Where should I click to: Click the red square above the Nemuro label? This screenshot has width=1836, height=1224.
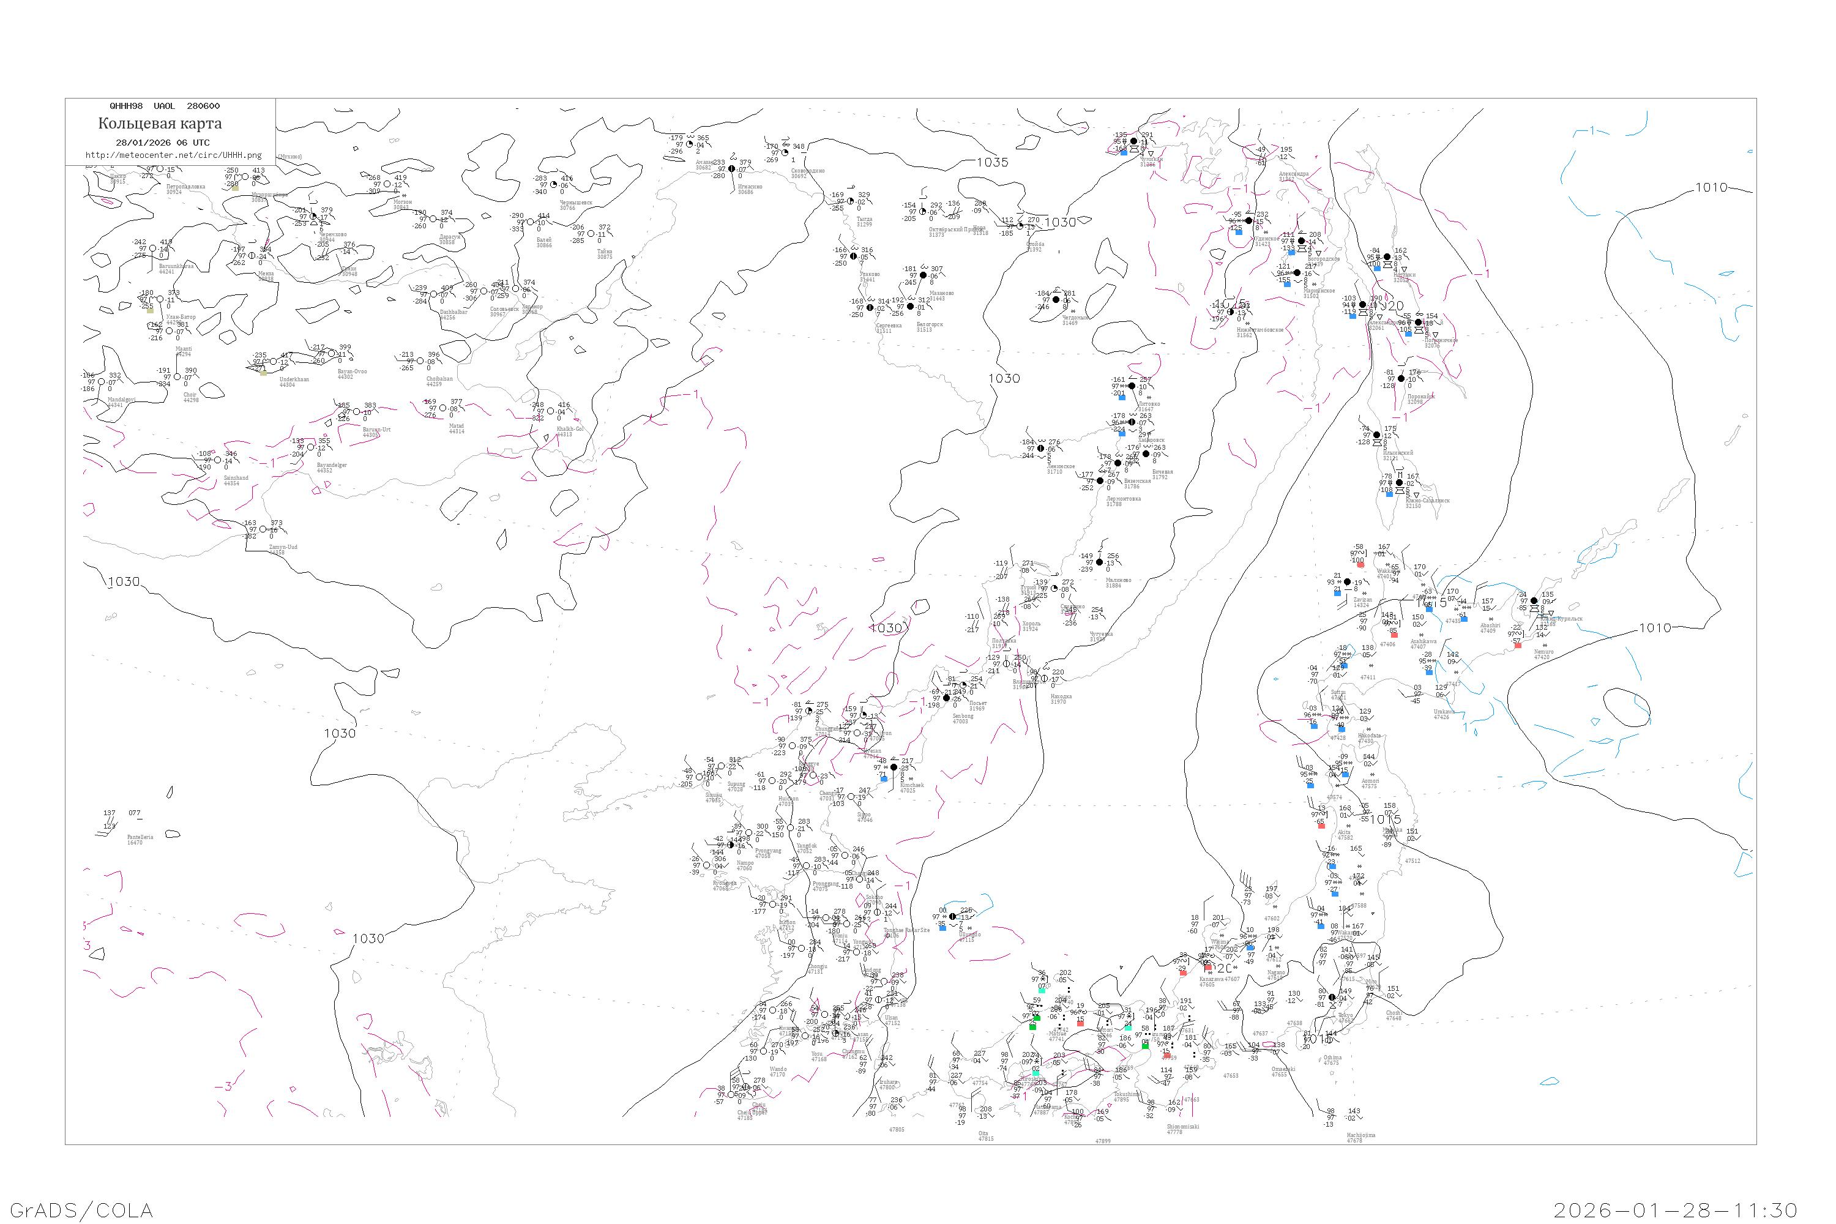1518,646
